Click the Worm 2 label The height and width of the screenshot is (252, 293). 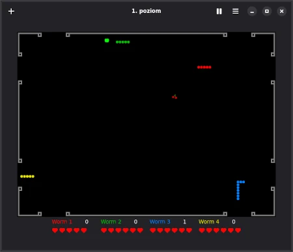tap(111, 221)
